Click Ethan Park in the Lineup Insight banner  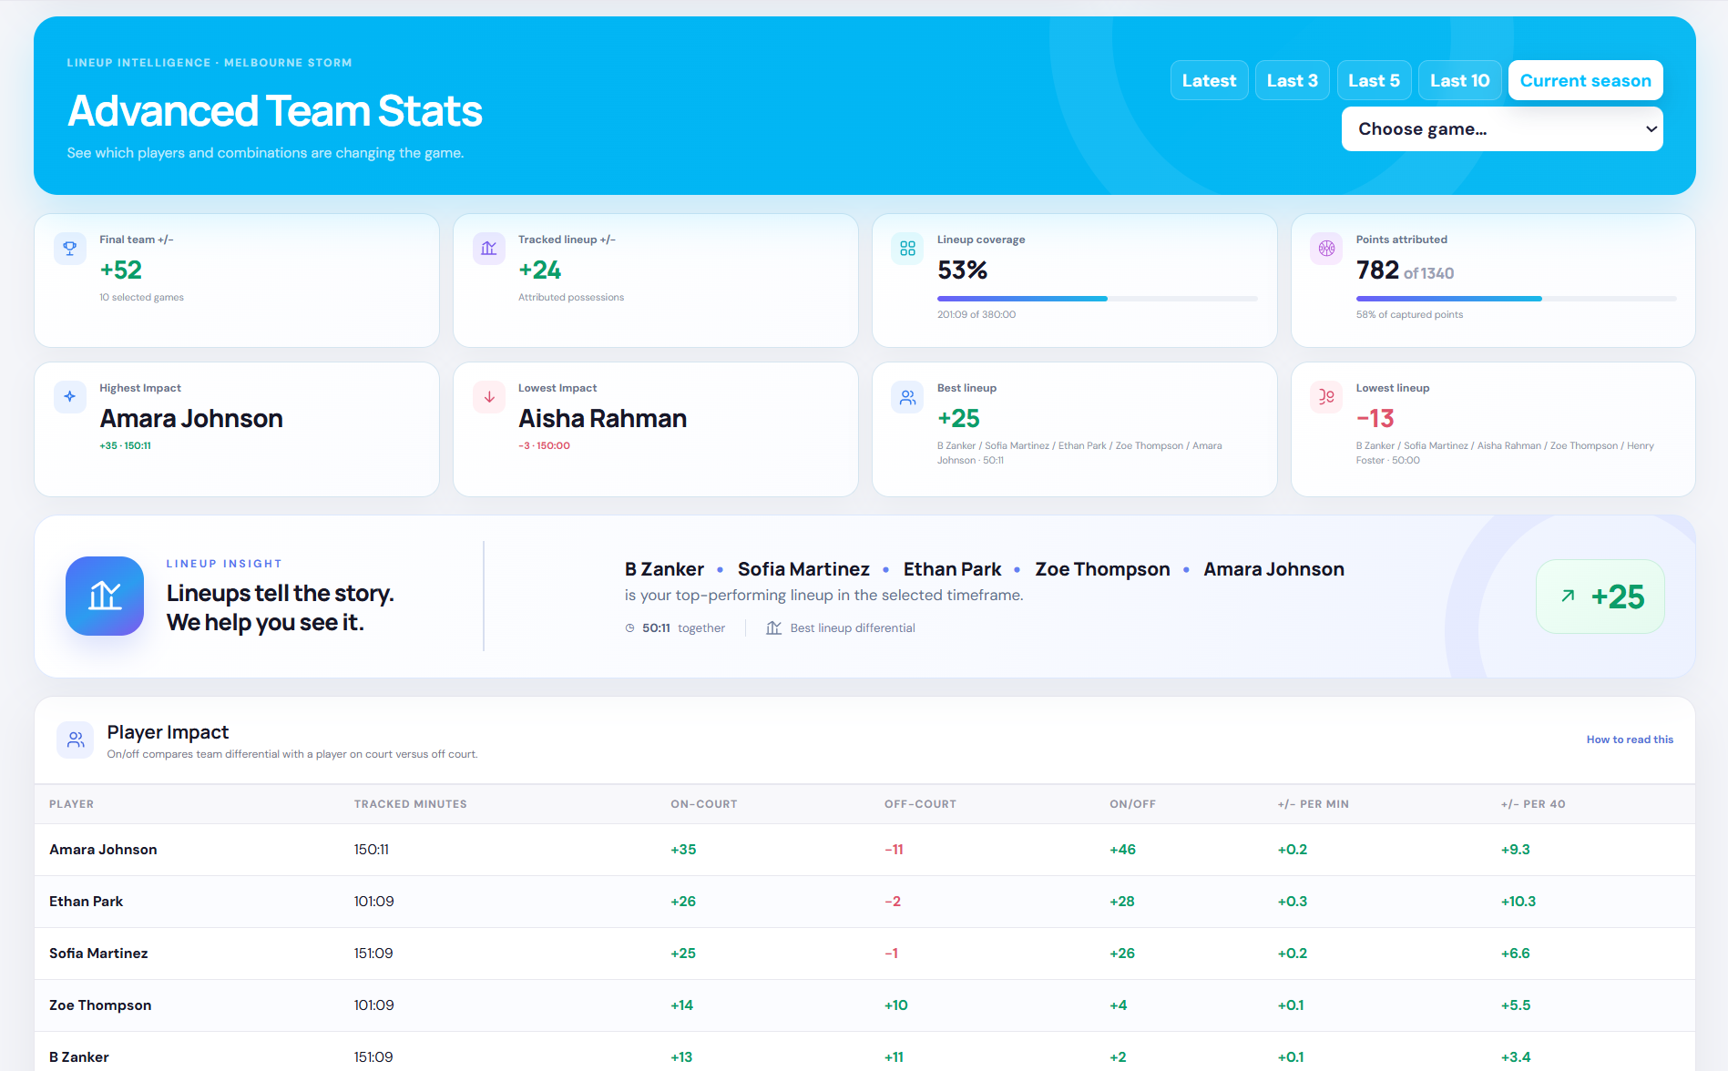[x=952, y=569]
